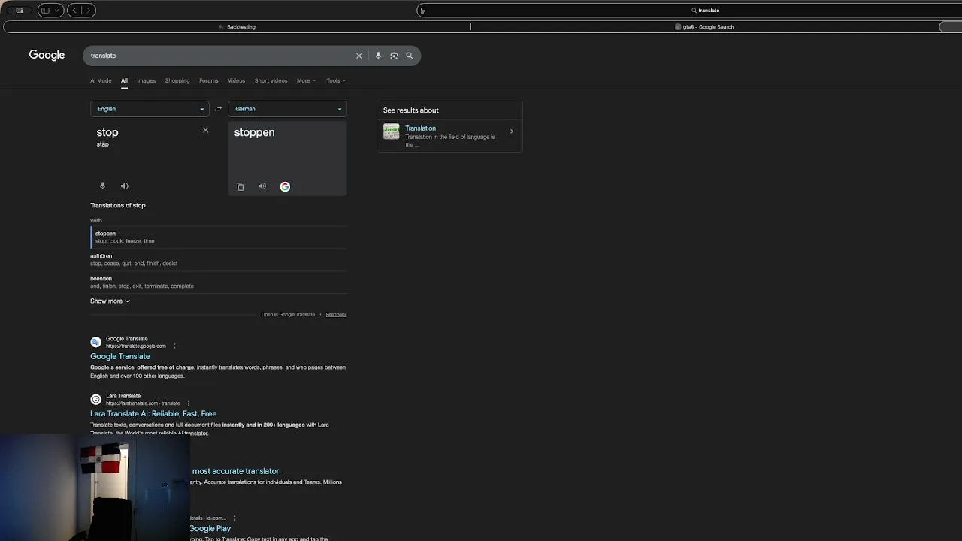Click the Google Translate result favicon
The height and width of the screenshot is (541, 962).
[x=95, y=343]
